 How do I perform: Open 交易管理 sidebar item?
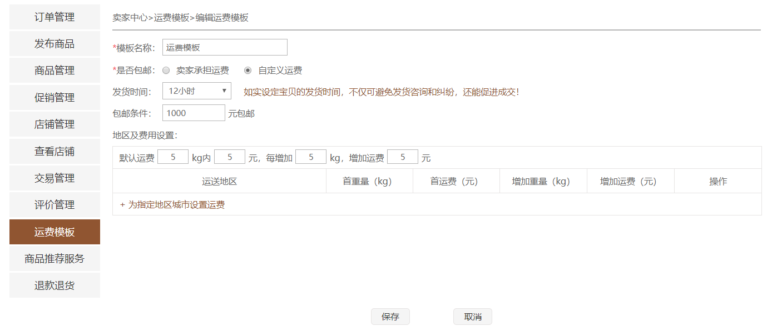55,178
